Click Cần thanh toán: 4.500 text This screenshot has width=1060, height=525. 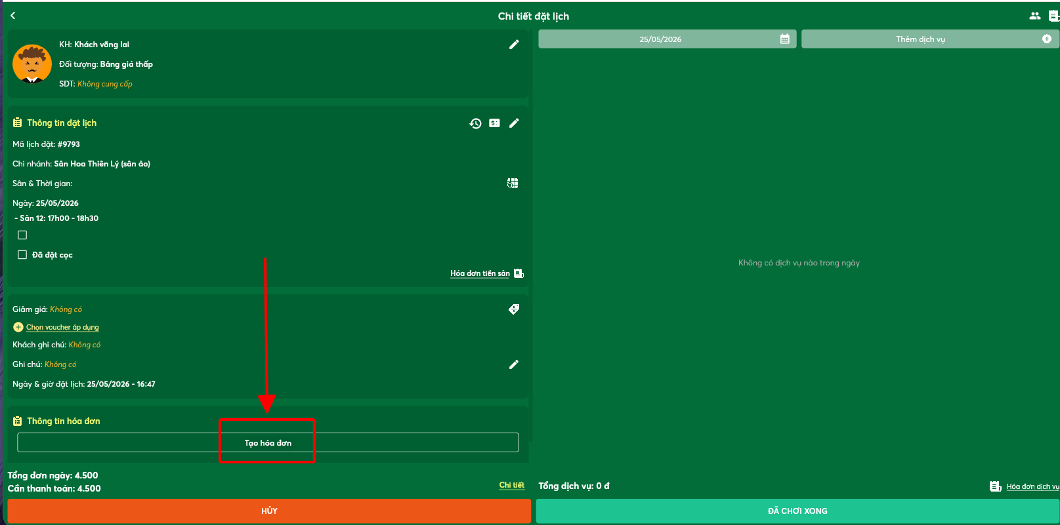54,488
